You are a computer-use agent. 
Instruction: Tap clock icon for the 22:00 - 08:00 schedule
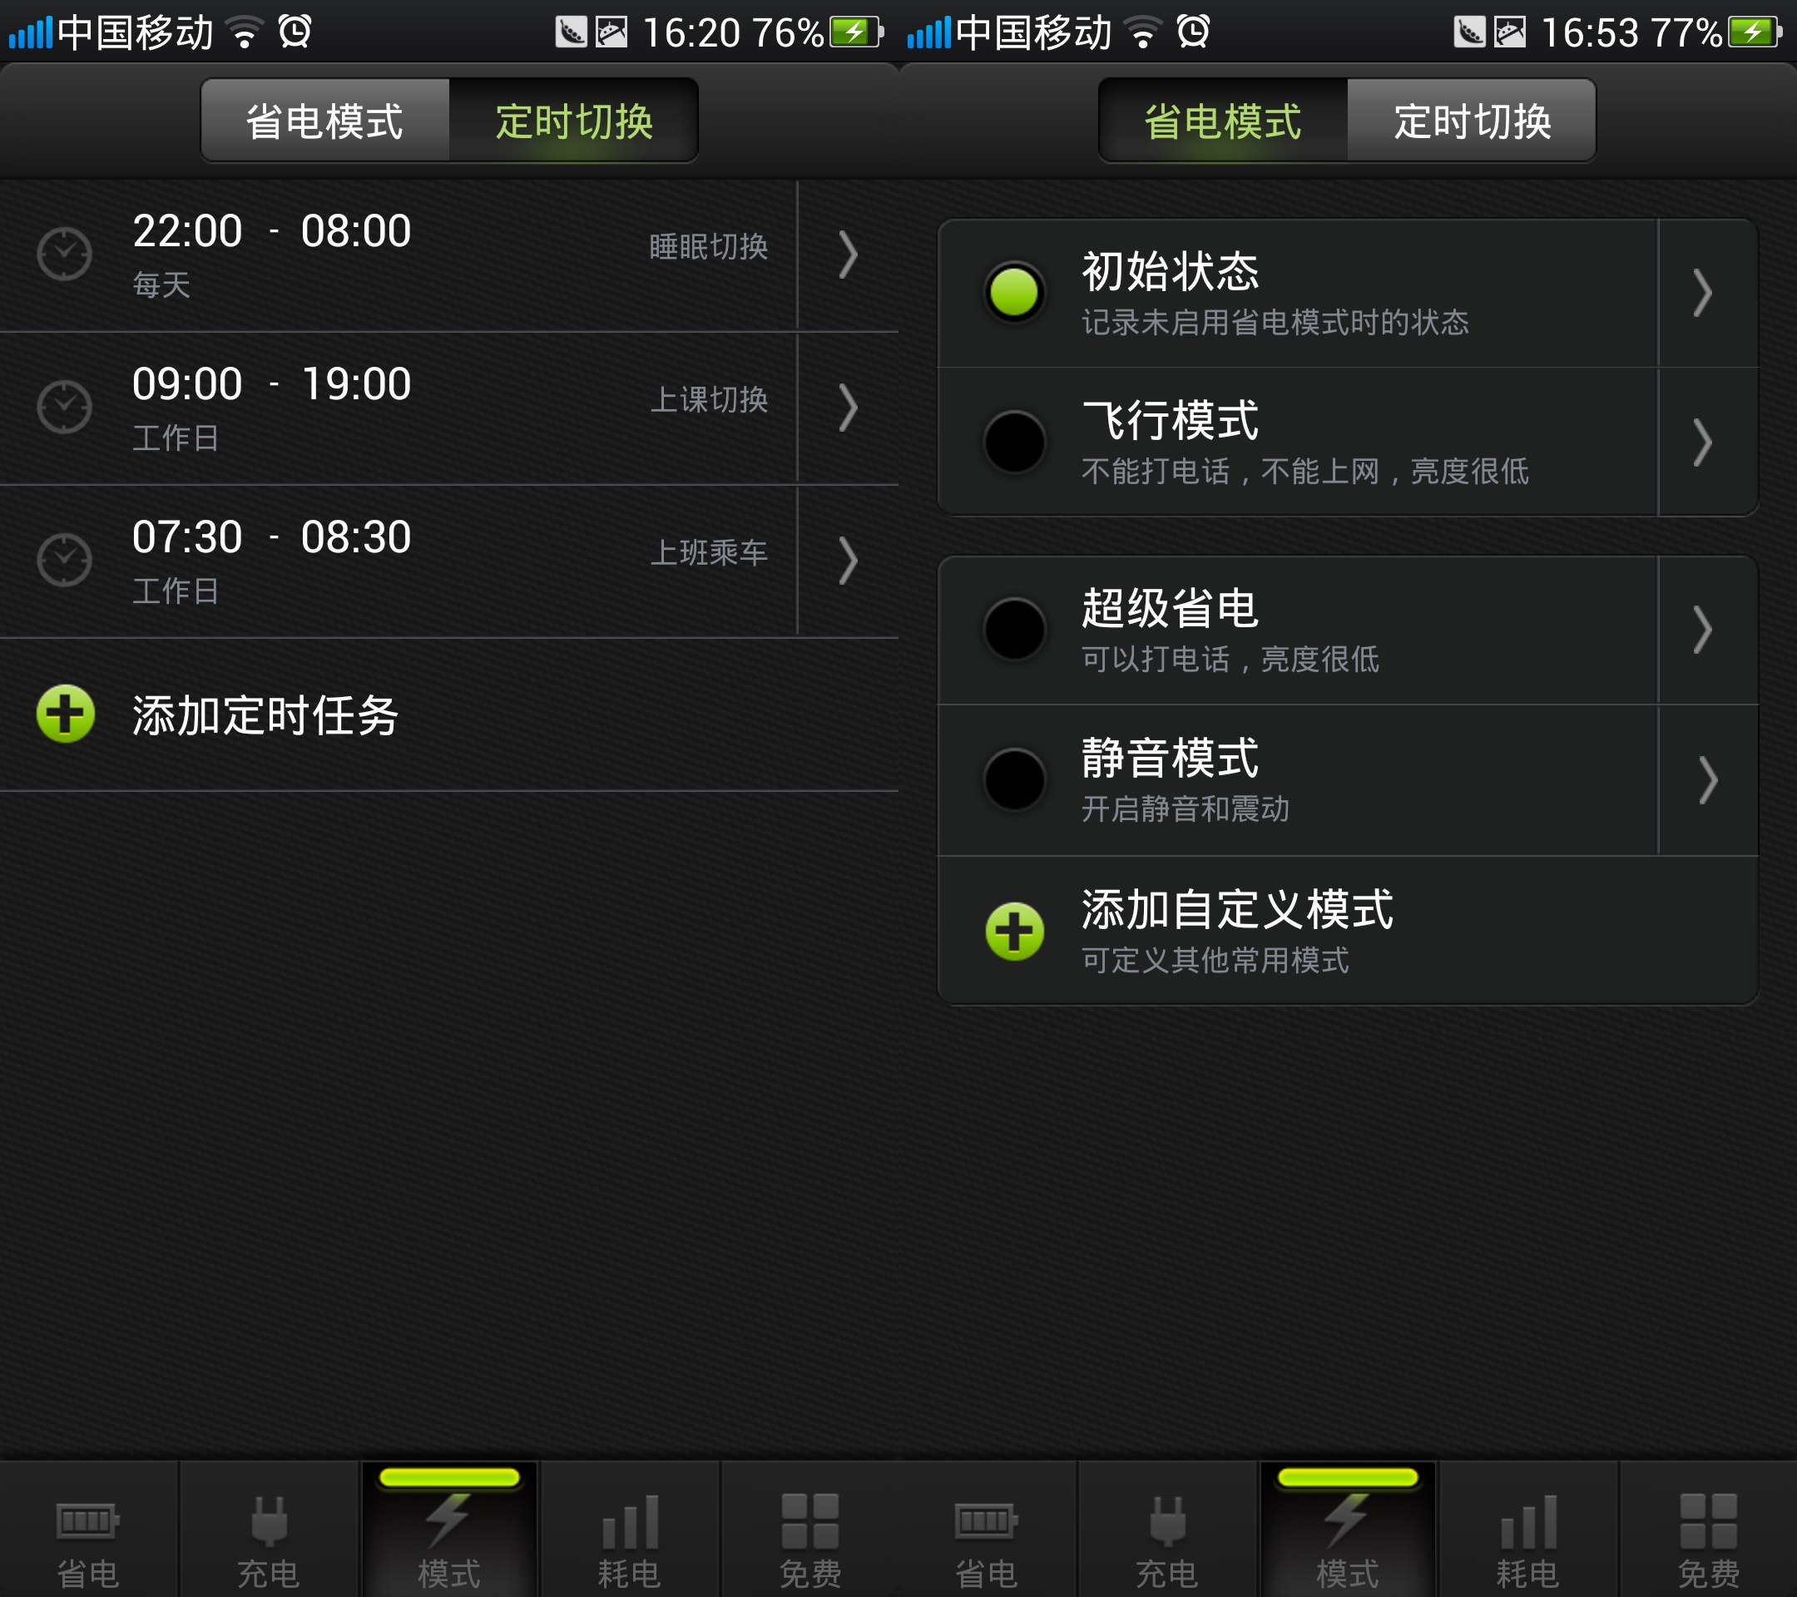point(64,254)
